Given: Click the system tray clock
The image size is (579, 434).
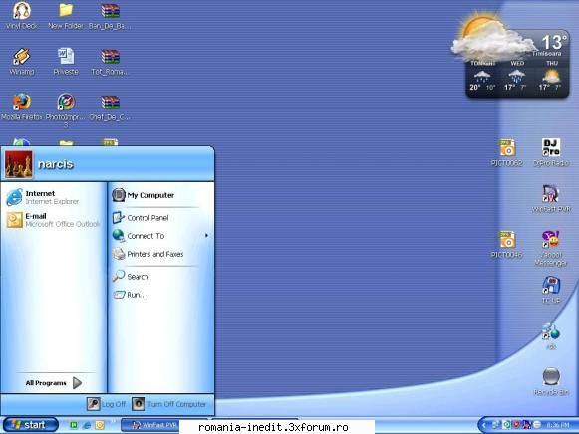Looking at the screenshot, I should (558, 425).
